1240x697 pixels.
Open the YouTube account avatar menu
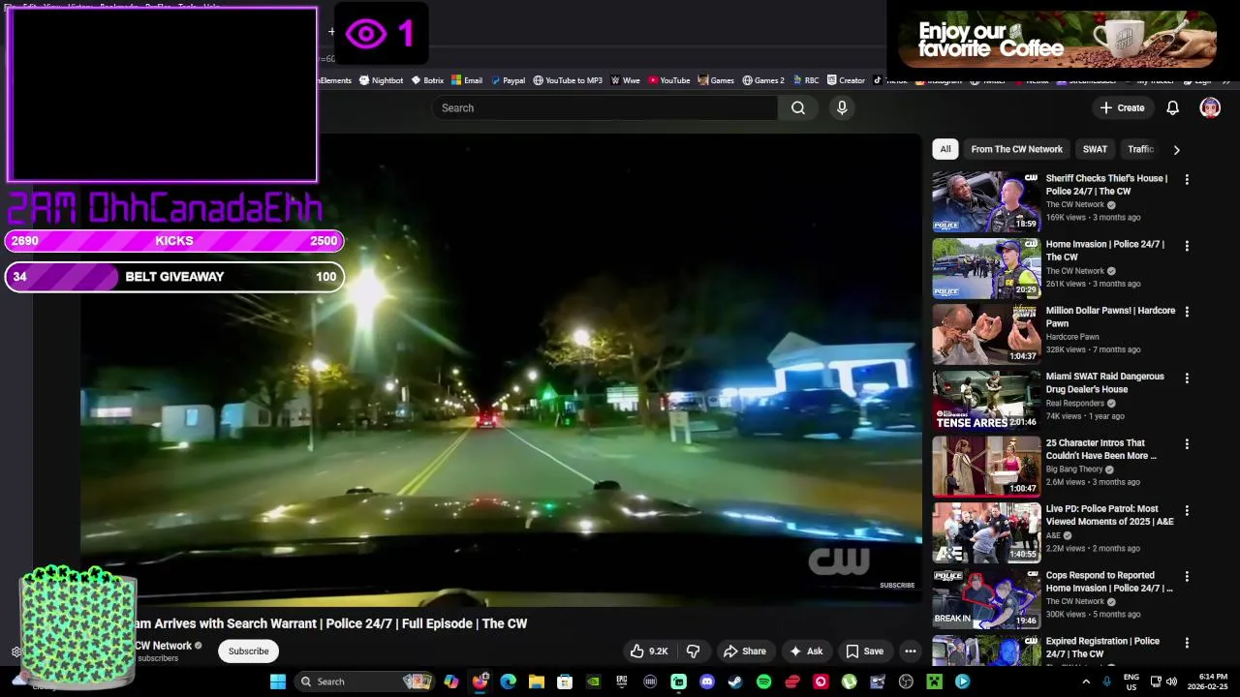click(x=1210, y=107)
